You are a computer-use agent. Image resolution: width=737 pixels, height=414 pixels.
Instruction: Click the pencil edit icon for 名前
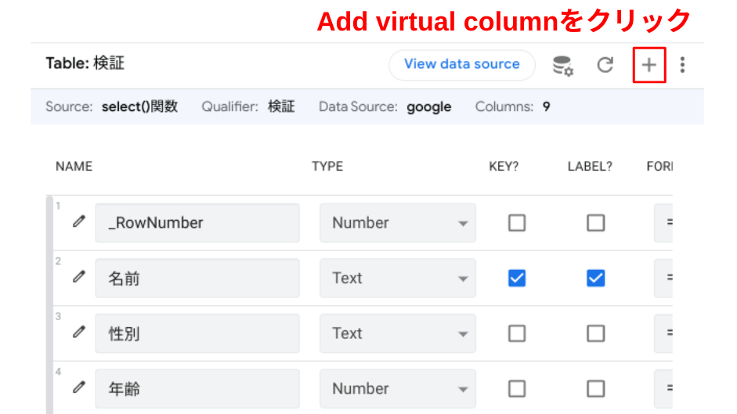point(78,277)
